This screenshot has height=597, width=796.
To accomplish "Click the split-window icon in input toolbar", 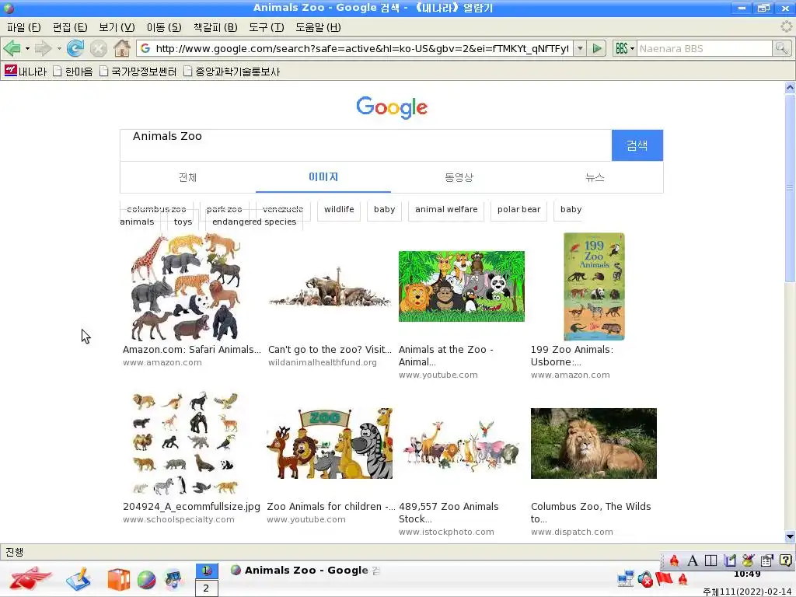I will tap(711, 560).
